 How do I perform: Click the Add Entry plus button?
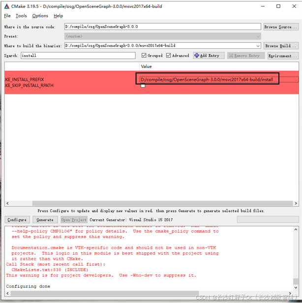pyautogui.click(x=209, y=56)
